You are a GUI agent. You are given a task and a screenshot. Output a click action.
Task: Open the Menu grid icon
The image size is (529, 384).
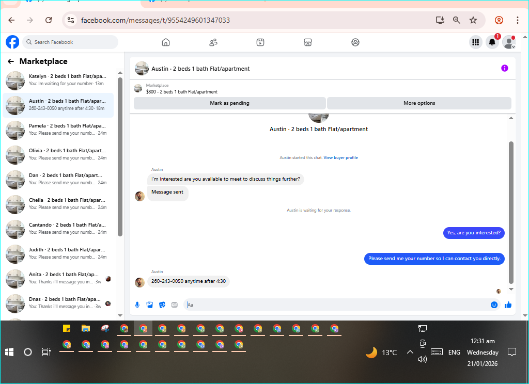point(476,42)
